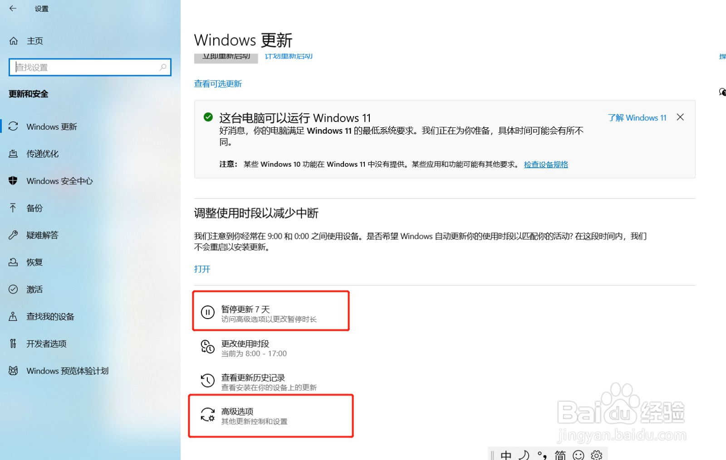Click the 恢复 recovery icon

coord(13,262)
